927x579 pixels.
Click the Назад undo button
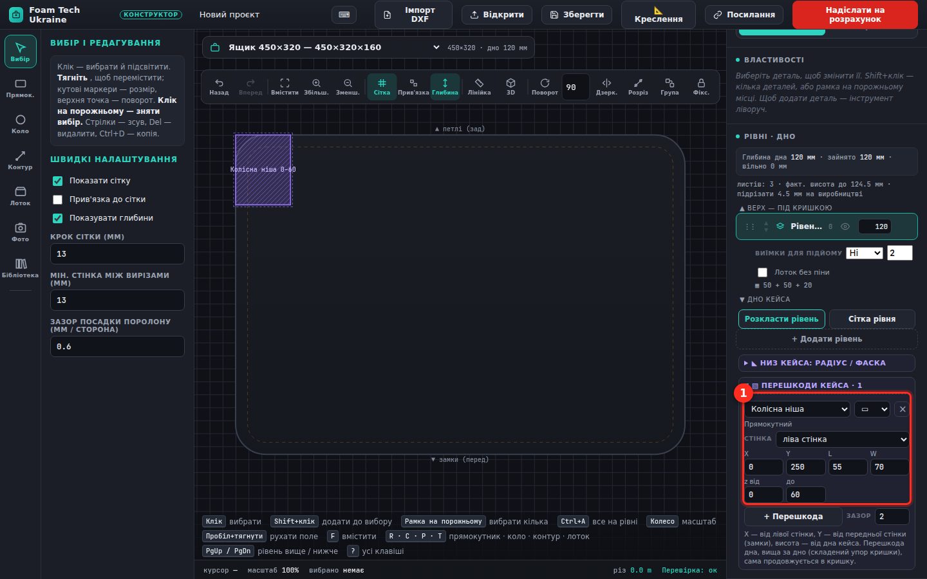pyautogui.click(x=219, y=87)
